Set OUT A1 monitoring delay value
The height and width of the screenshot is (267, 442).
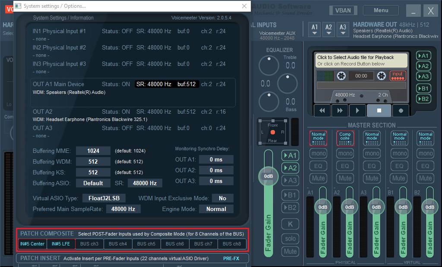point(216,159)
